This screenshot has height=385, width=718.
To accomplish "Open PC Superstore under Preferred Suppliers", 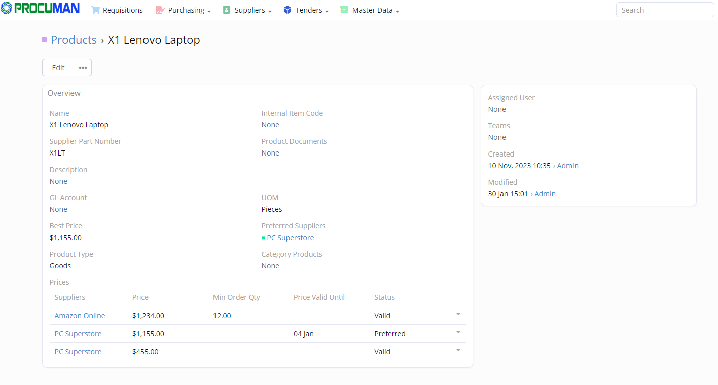I will click(290, 238).
